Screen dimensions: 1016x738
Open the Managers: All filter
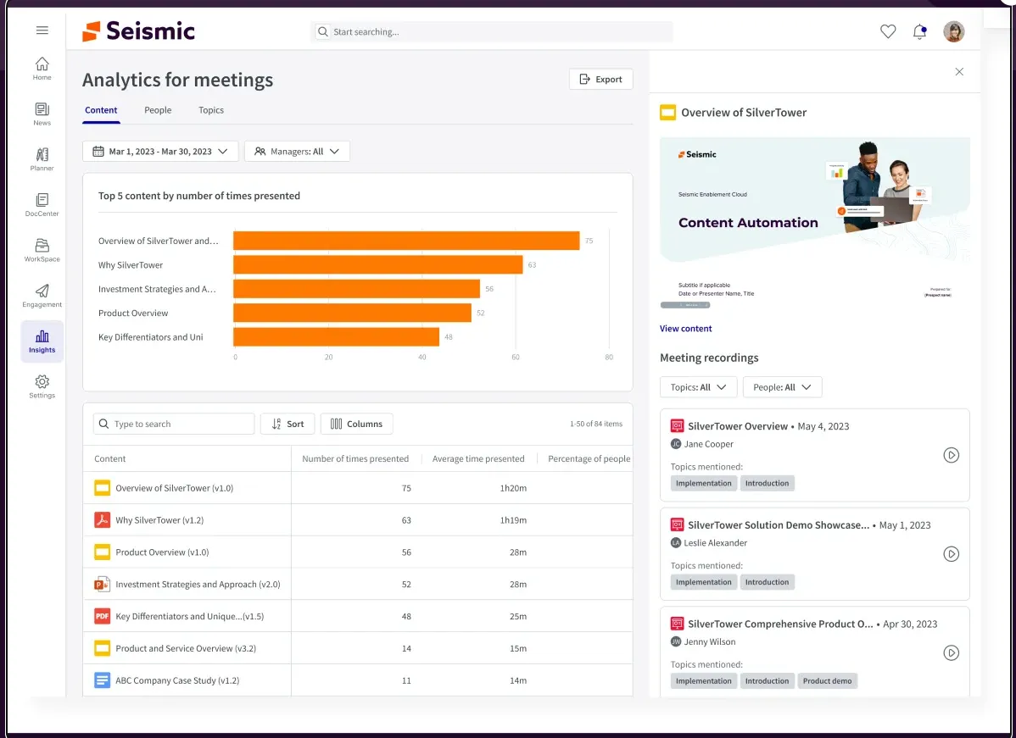click(x=298, y=152)
